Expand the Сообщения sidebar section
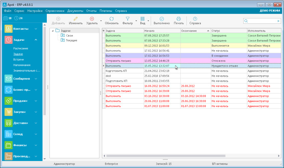Viewport: 284px width, 168px height. click(36, 79)
